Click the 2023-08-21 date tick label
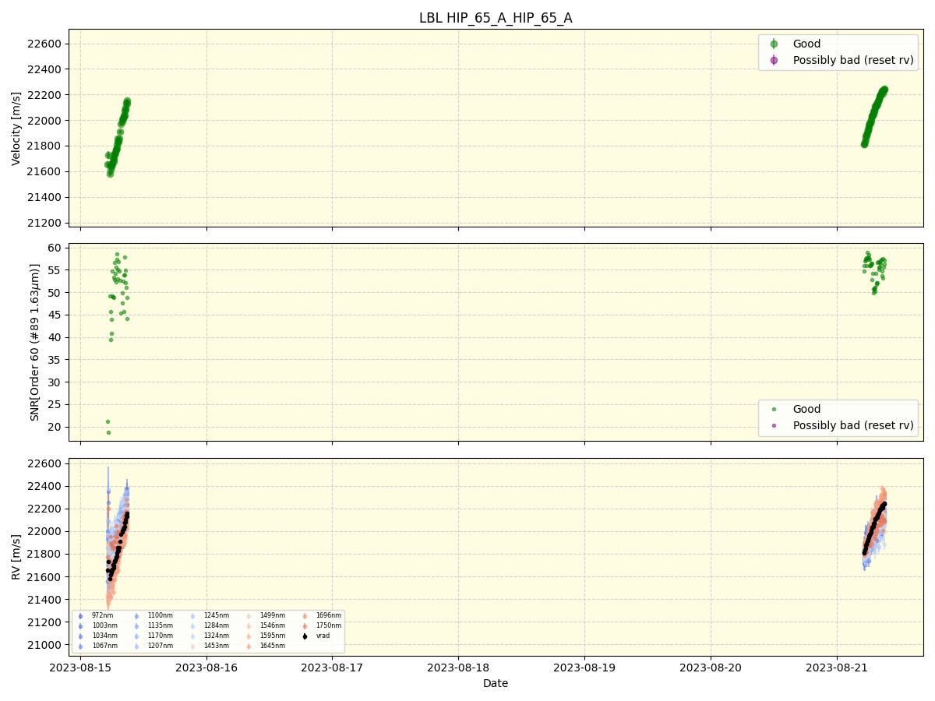This screenshot has height=701, width=935. [x=837, y=668]
